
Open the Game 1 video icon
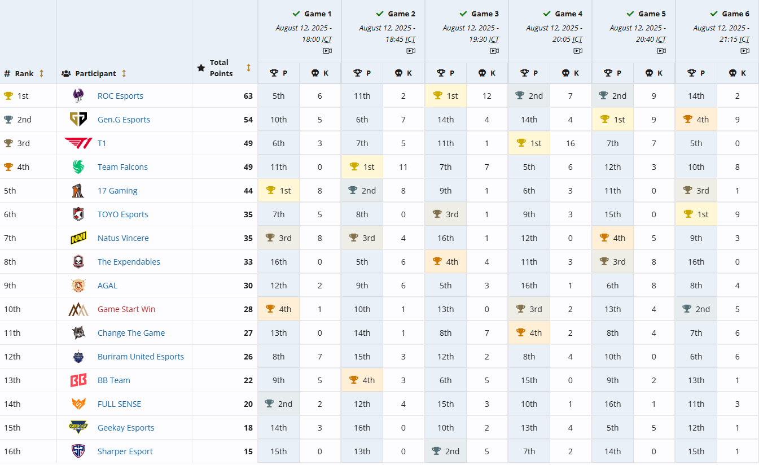(327, 51)
